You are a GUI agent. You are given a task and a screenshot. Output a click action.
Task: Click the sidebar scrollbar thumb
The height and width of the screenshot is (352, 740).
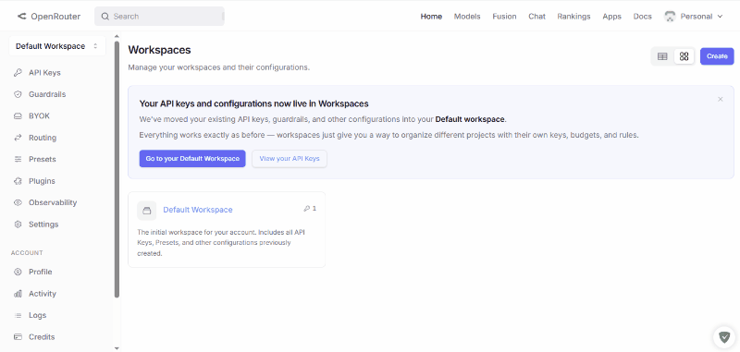(117, 170)
